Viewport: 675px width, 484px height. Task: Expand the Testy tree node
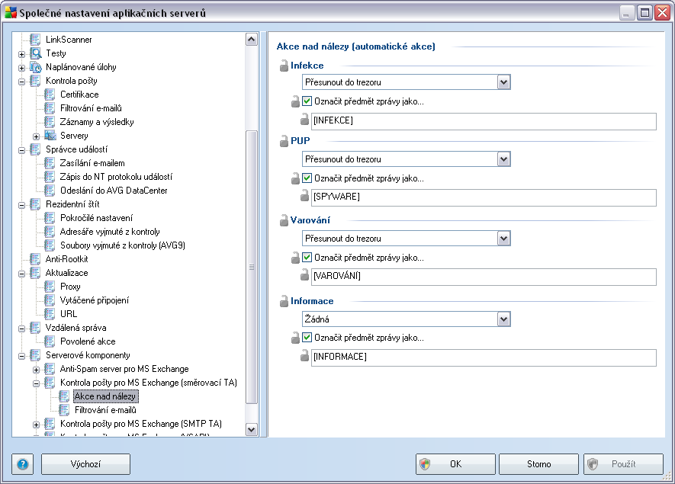(22, 54)
